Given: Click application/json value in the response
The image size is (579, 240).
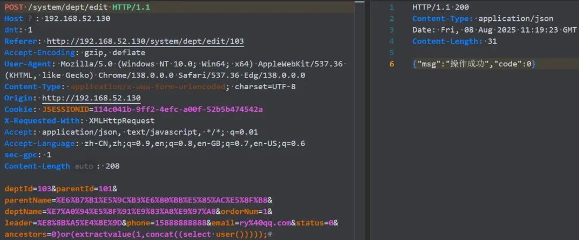Looking at the screenshot, I should (x=516, y=18).
